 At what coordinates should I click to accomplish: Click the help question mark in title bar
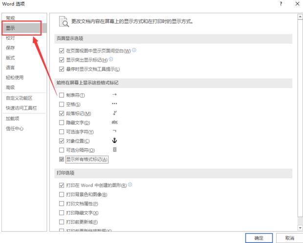tap(281, 4)
